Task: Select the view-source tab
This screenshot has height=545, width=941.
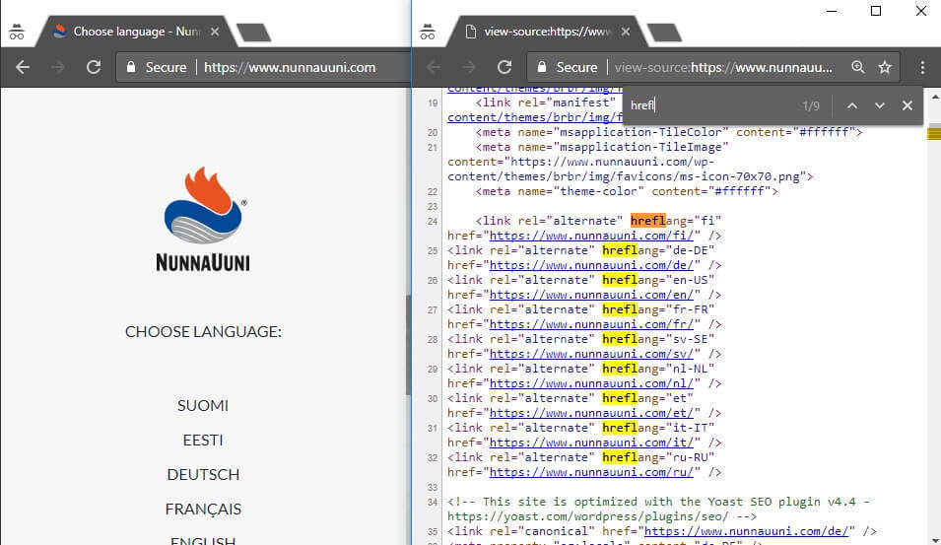Action: [547, 32]
